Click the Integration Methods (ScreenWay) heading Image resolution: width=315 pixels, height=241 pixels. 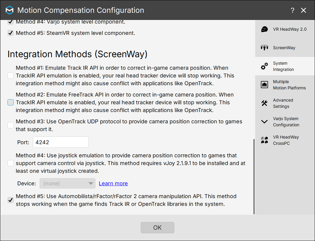tap(78, 54)
